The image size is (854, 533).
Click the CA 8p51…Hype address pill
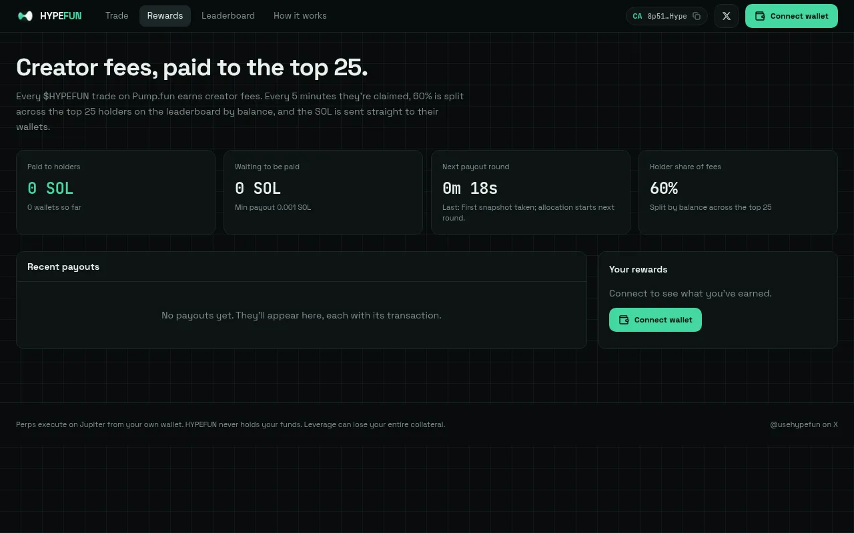coord(667,16)
